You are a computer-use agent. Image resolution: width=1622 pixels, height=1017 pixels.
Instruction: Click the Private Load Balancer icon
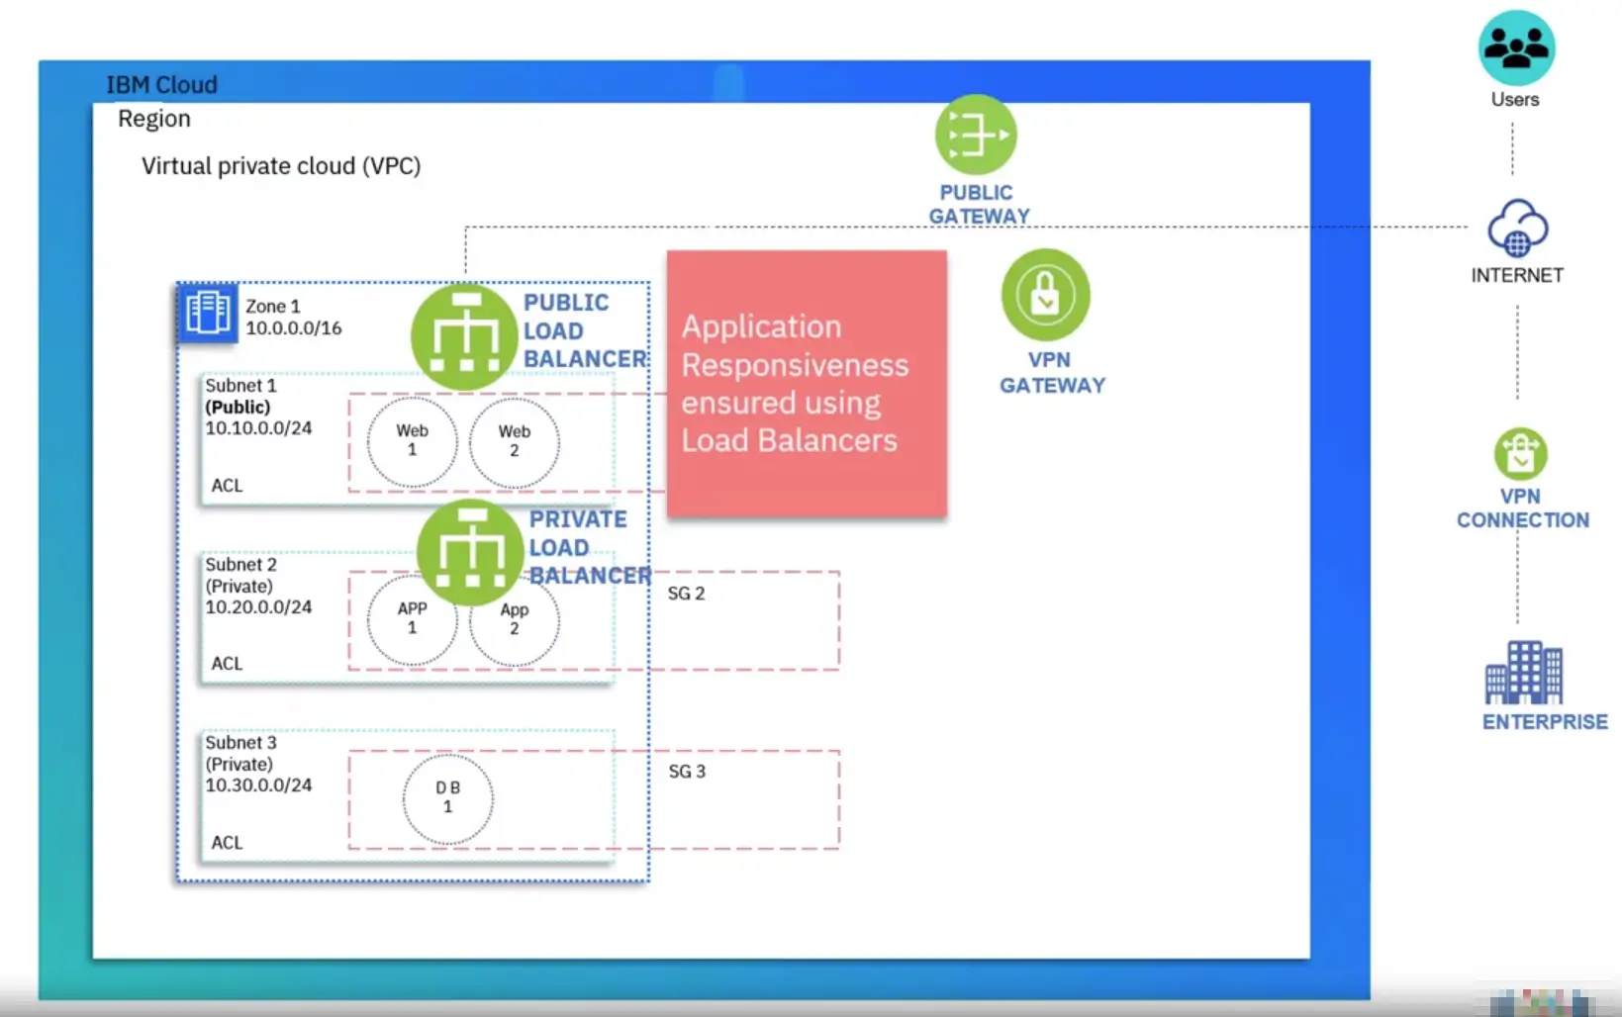pos(469,552)
